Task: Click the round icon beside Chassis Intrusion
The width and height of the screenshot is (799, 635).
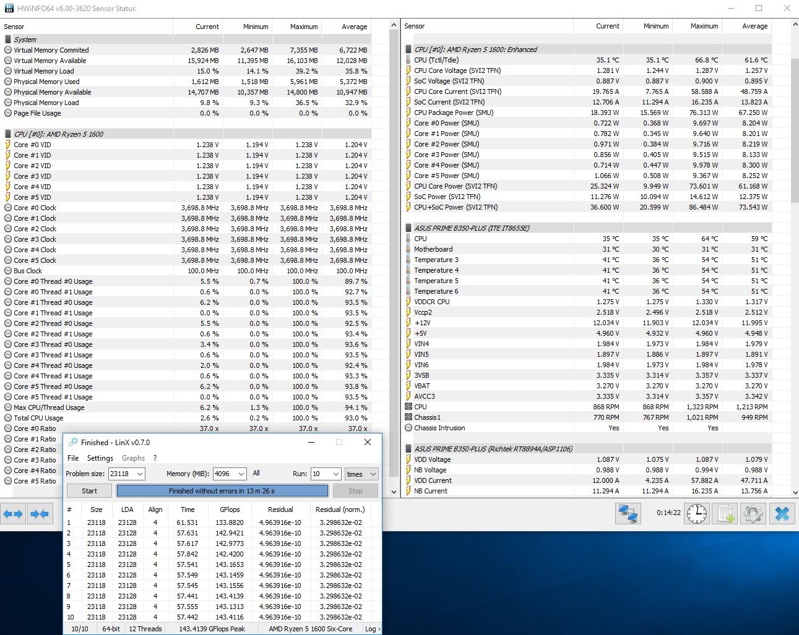Action: pyautogui.click(x=408, y=428)
